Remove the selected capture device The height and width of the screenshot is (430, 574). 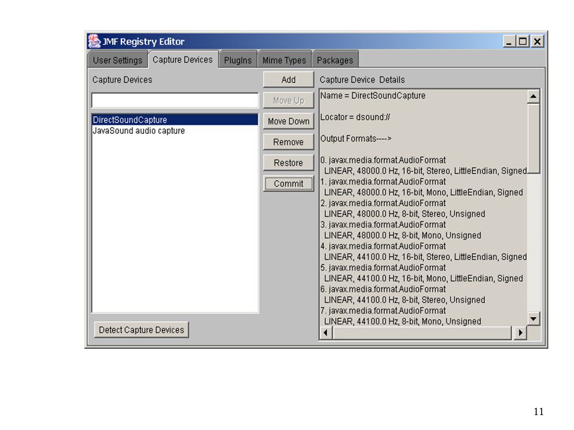click(288, 142)
